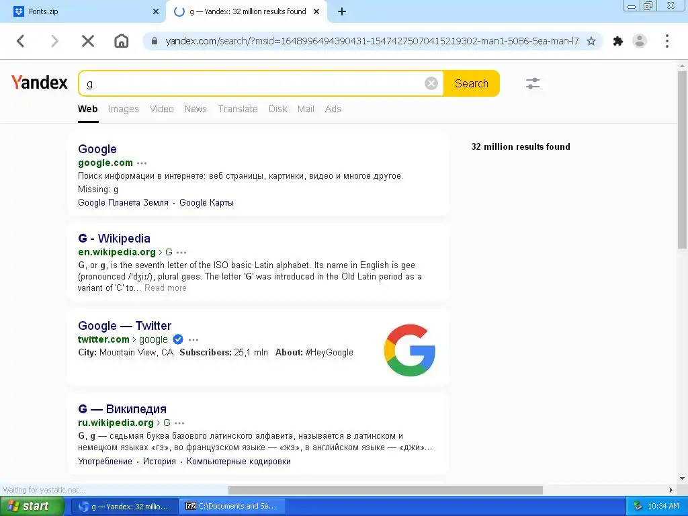Click Read more in Wikipedia snippet
Viewport: 688px width, 516px height.
(x=165, y=288)
